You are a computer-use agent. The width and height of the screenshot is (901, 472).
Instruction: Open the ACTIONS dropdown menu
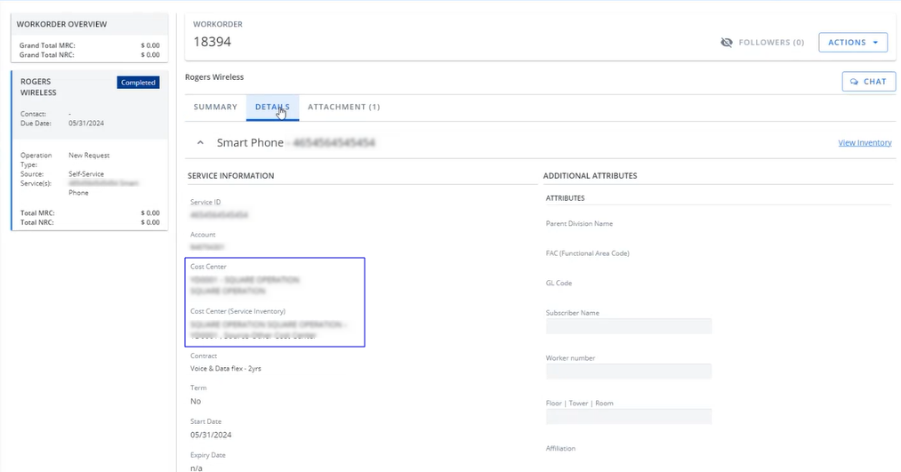click(852, 43)
